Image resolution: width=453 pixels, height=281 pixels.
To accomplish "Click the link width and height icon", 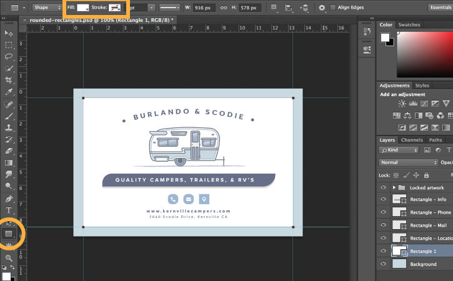I will (x=224, y=8).
